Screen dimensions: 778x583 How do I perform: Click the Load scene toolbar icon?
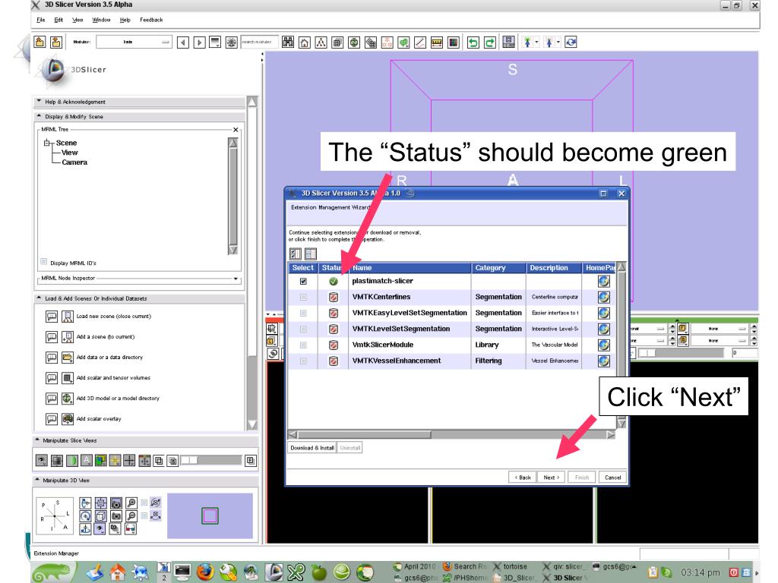tap(40, 43)
